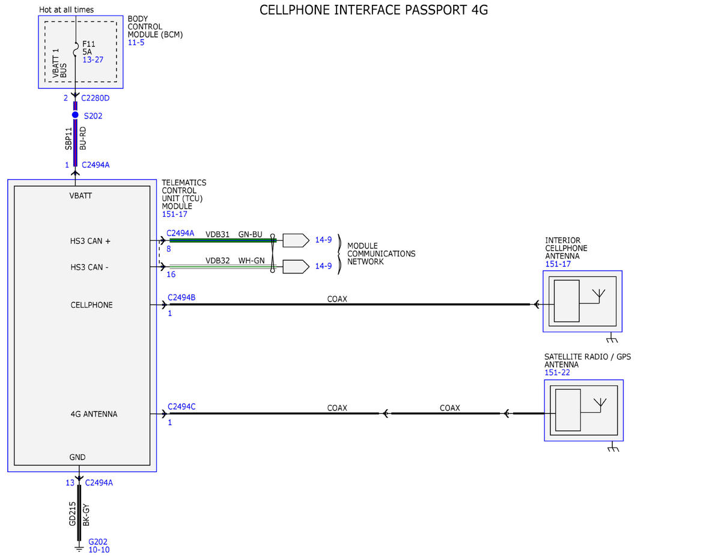The height and width of the screenshot is (557, 721).
Task: Open 151-17 reference under Telematics Control Unit
Action: [x=174, y=215]
